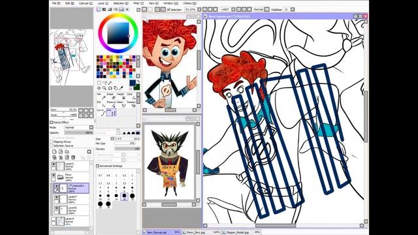The width and height of the screenshot is (418, 235).
Task: Hide Layer5 using its eye icon
Action: [x=54, y=164]
